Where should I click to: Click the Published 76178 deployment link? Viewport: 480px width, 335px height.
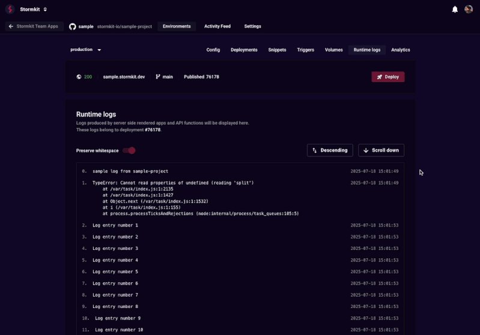point(201,77)
